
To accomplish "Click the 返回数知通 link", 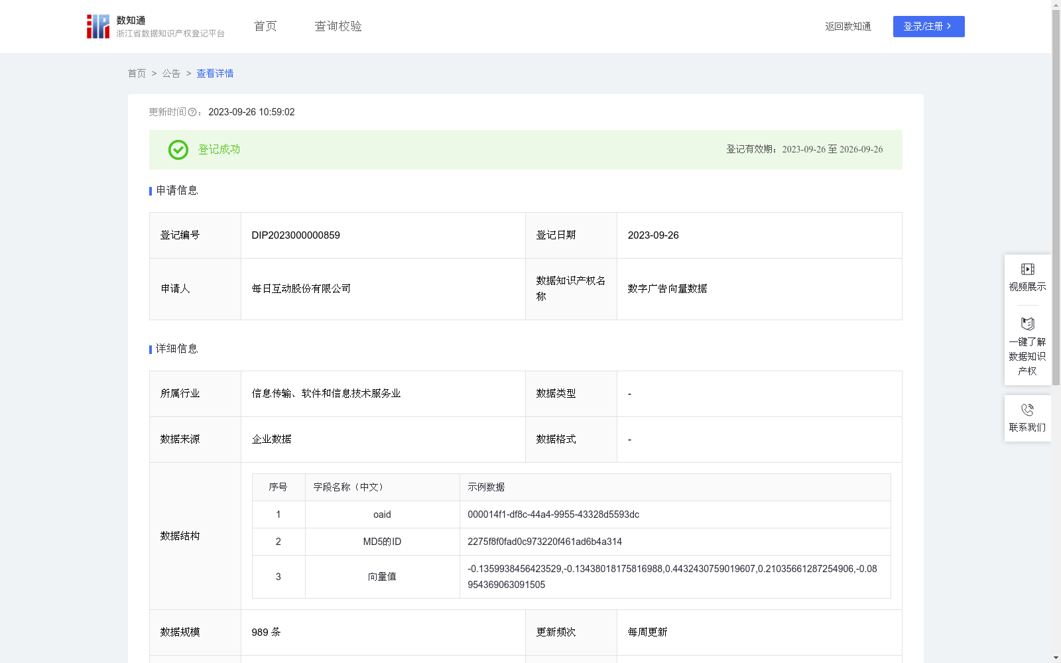I will pos(848,27).
